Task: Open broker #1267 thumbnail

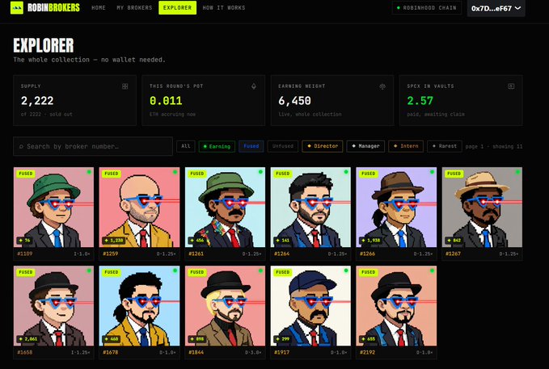Action: [482, 208]
